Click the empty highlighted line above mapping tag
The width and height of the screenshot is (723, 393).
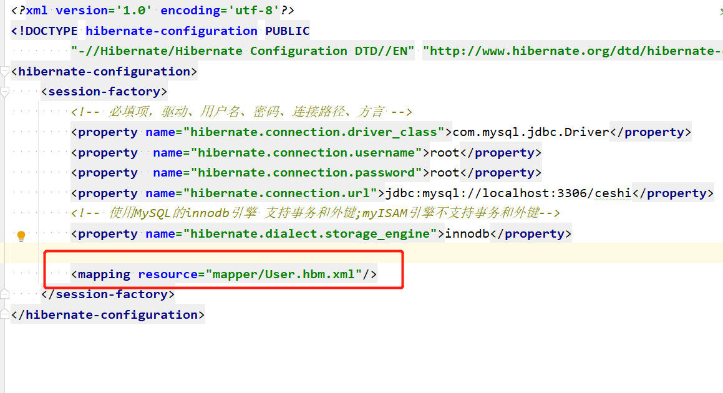tap(362, 253)
